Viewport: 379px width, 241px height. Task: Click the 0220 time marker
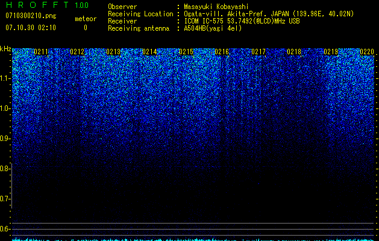(367, 52)
